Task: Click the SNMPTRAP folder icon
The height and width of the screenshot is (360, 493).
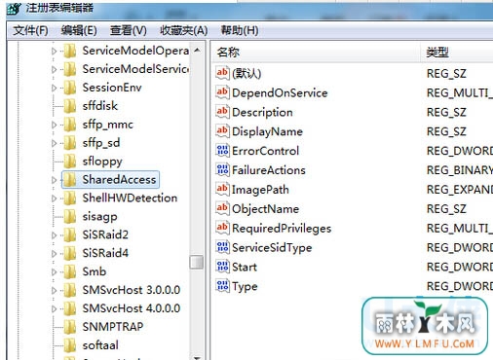Action: tap(70, 327)
